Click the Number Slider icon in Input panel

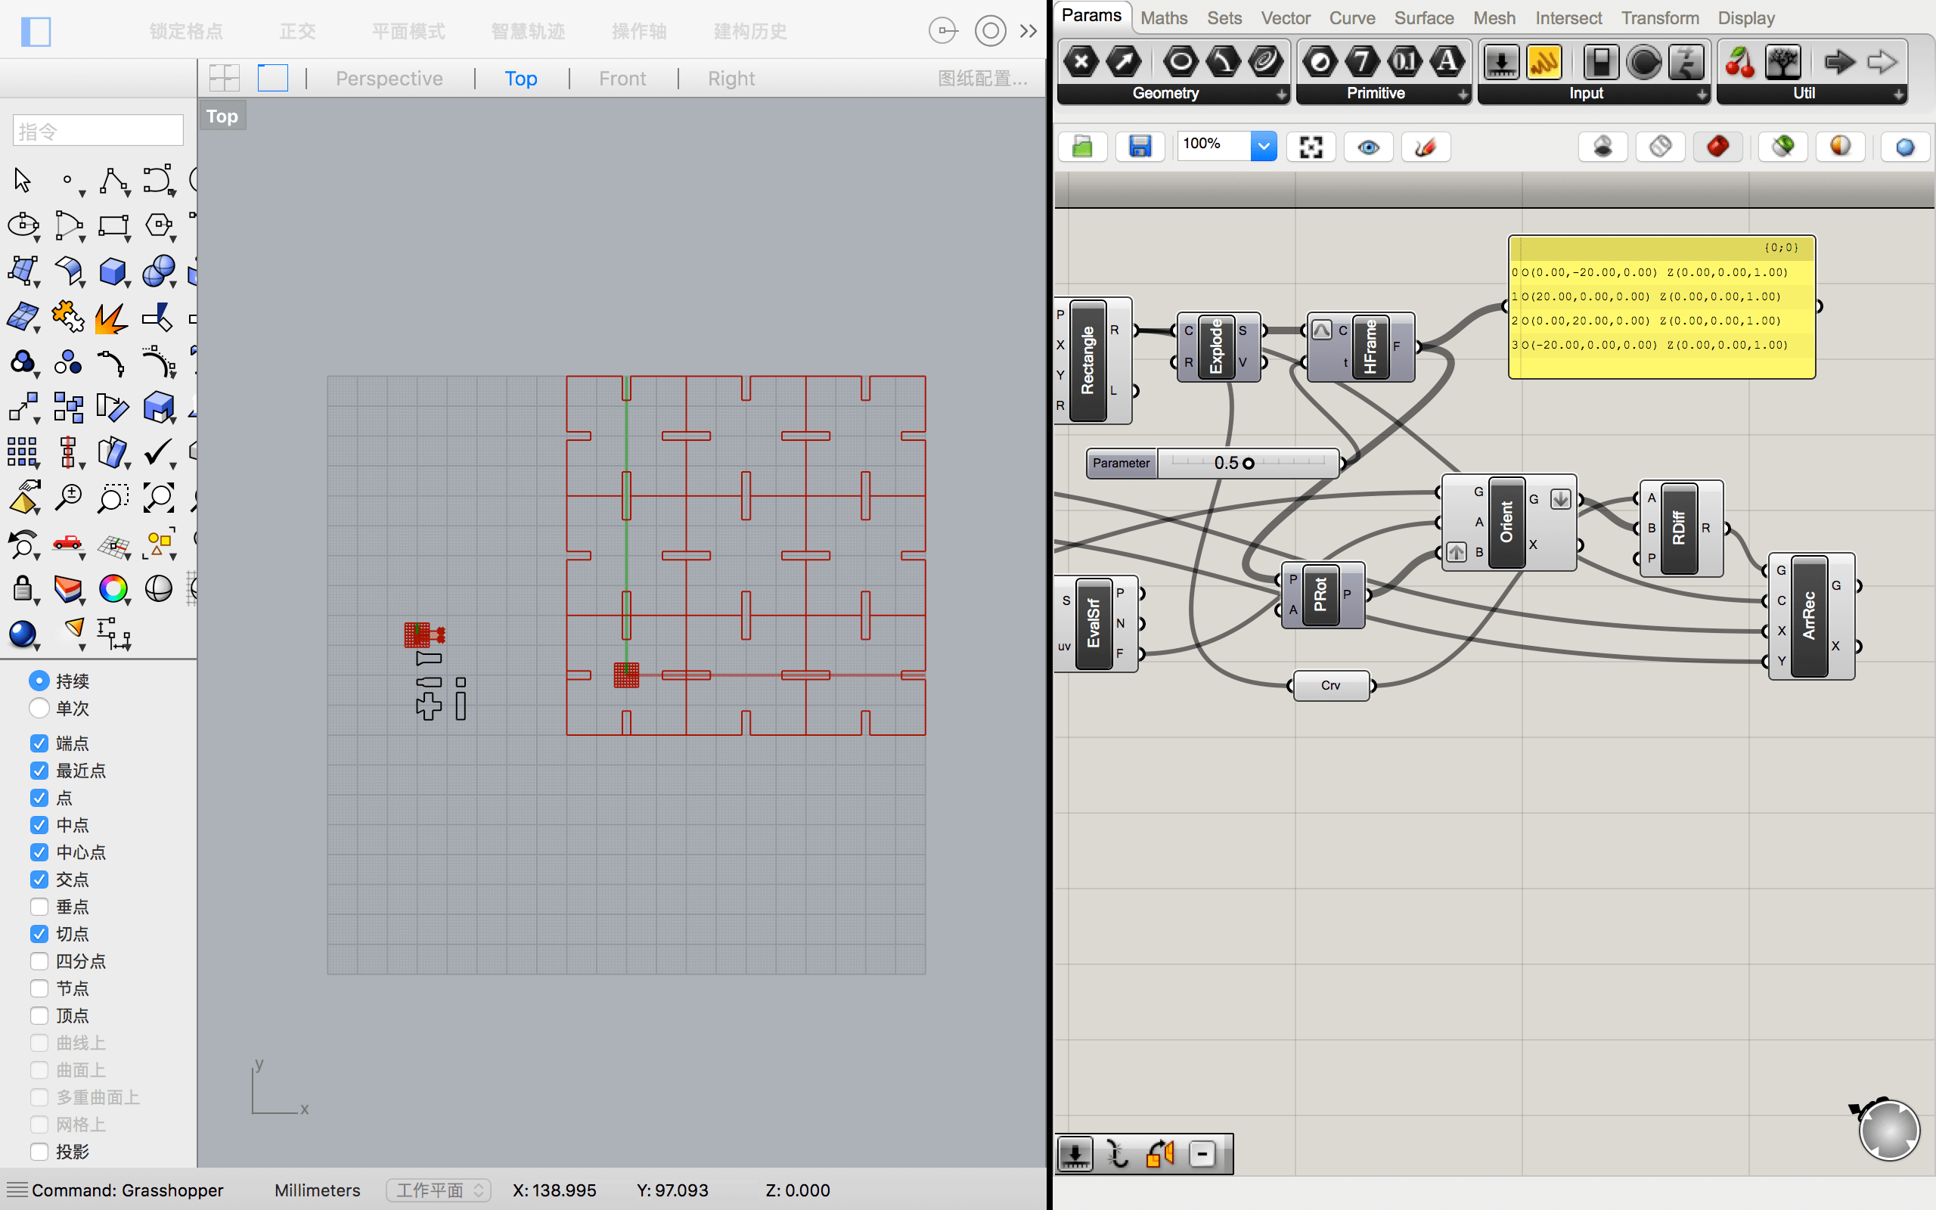coord(1501,61)
